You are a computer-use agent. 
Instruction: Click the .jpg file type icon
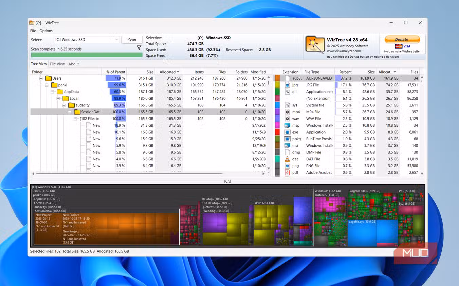(x=287, y=85)
